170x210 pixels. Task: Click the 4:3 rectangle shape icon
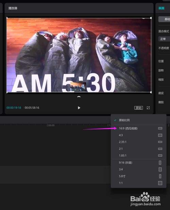pos(160,135)
